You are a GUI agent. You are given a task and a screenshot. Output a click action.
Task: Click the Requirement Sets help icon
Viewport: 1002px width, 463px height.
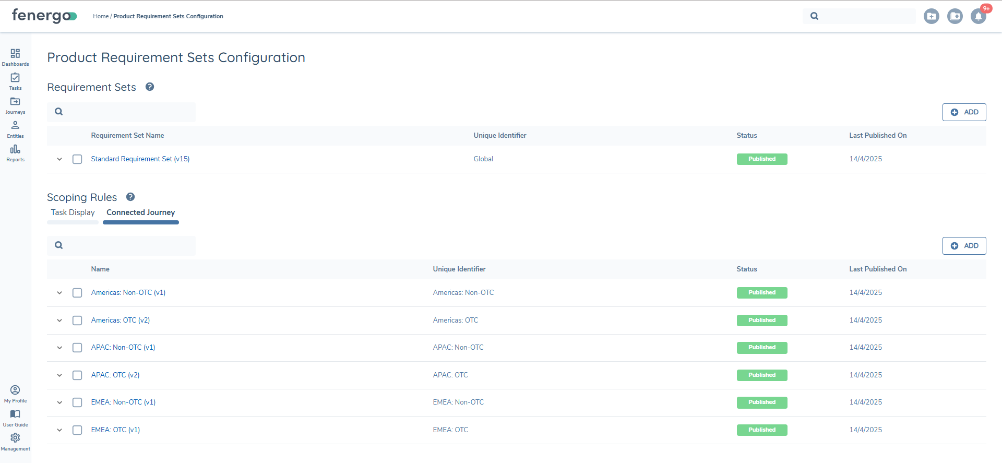pyautogui.click(x=150, y=87)
